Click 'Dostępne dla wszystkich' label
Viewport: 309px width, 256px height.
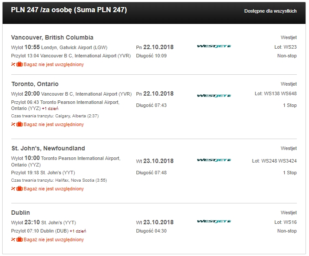pos(270,11)
